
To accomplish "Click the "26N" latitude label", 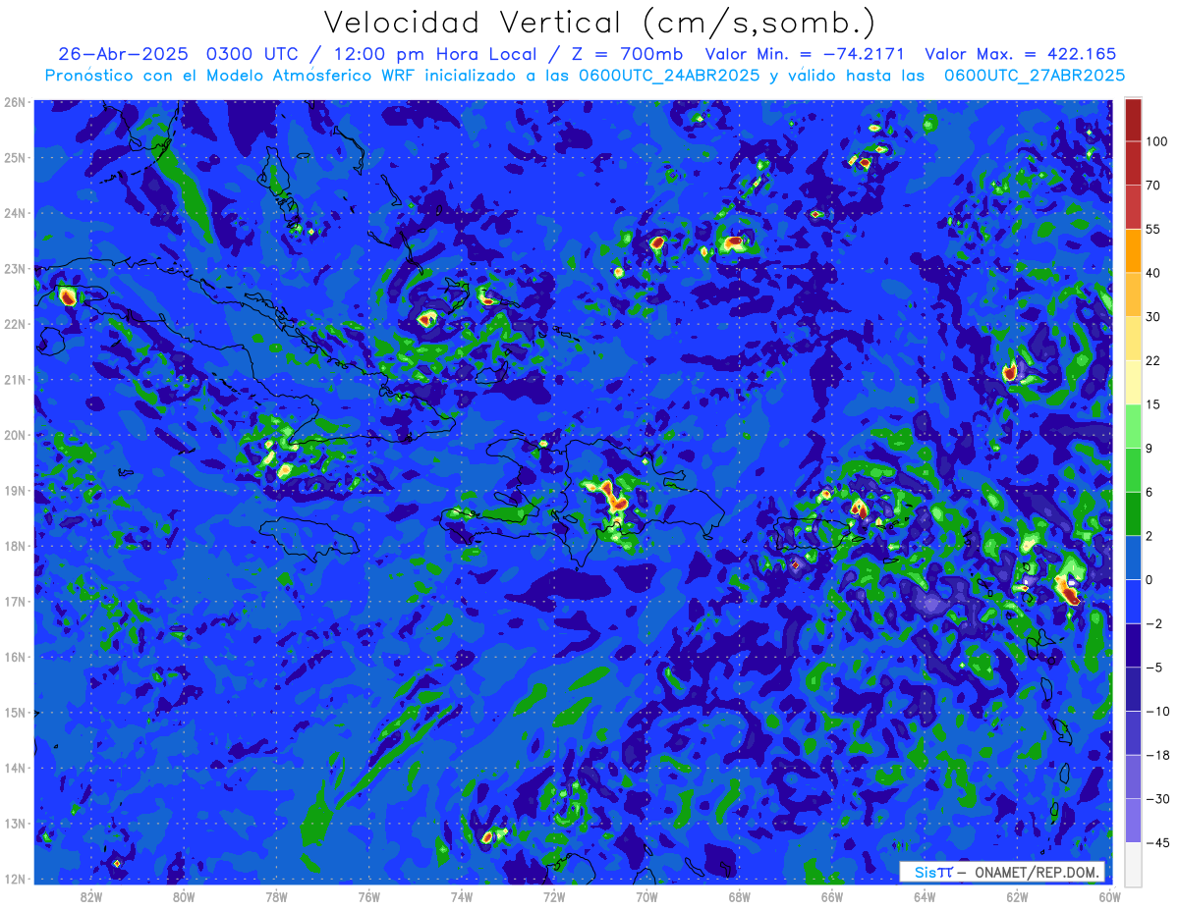I will [15, 102].
